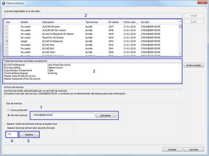Click Master Data (Fixed Structure) entry
Image resolution: width=209 pixels, height=156 pixels.
20,76
